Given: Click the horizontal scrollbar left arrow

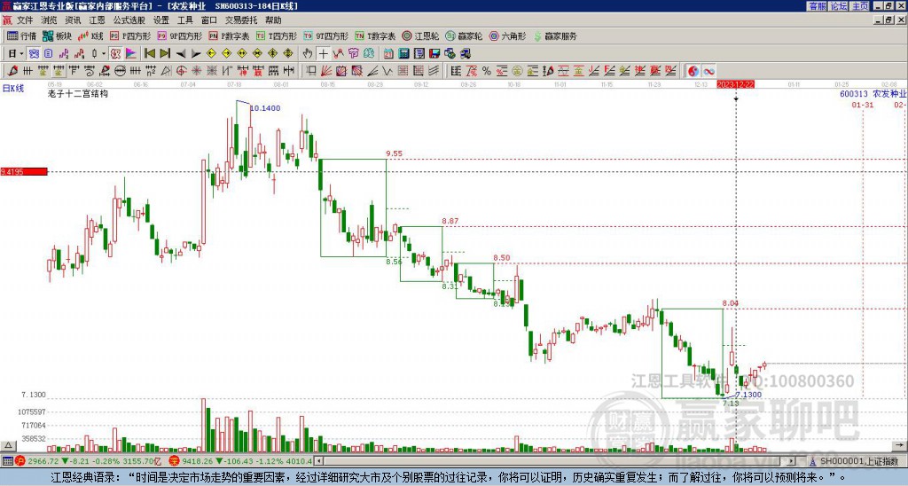Looking at the screenshot, I should click(x=318, y=461).
